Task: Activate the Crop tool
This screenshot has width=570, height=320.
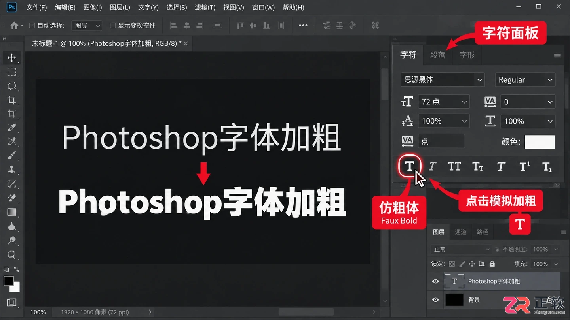Action: pyautogui.click(x=11, y=100)
